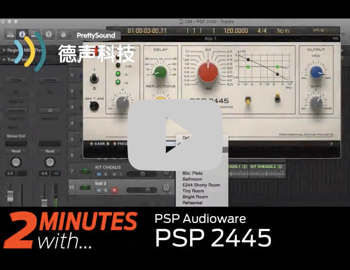Click the 0 dB level LED
Screen dimensions: 350x270
[118, 65]
